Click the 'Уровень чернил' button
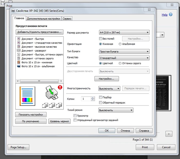This screenshot has width=180, height=159. coord(59,121)
